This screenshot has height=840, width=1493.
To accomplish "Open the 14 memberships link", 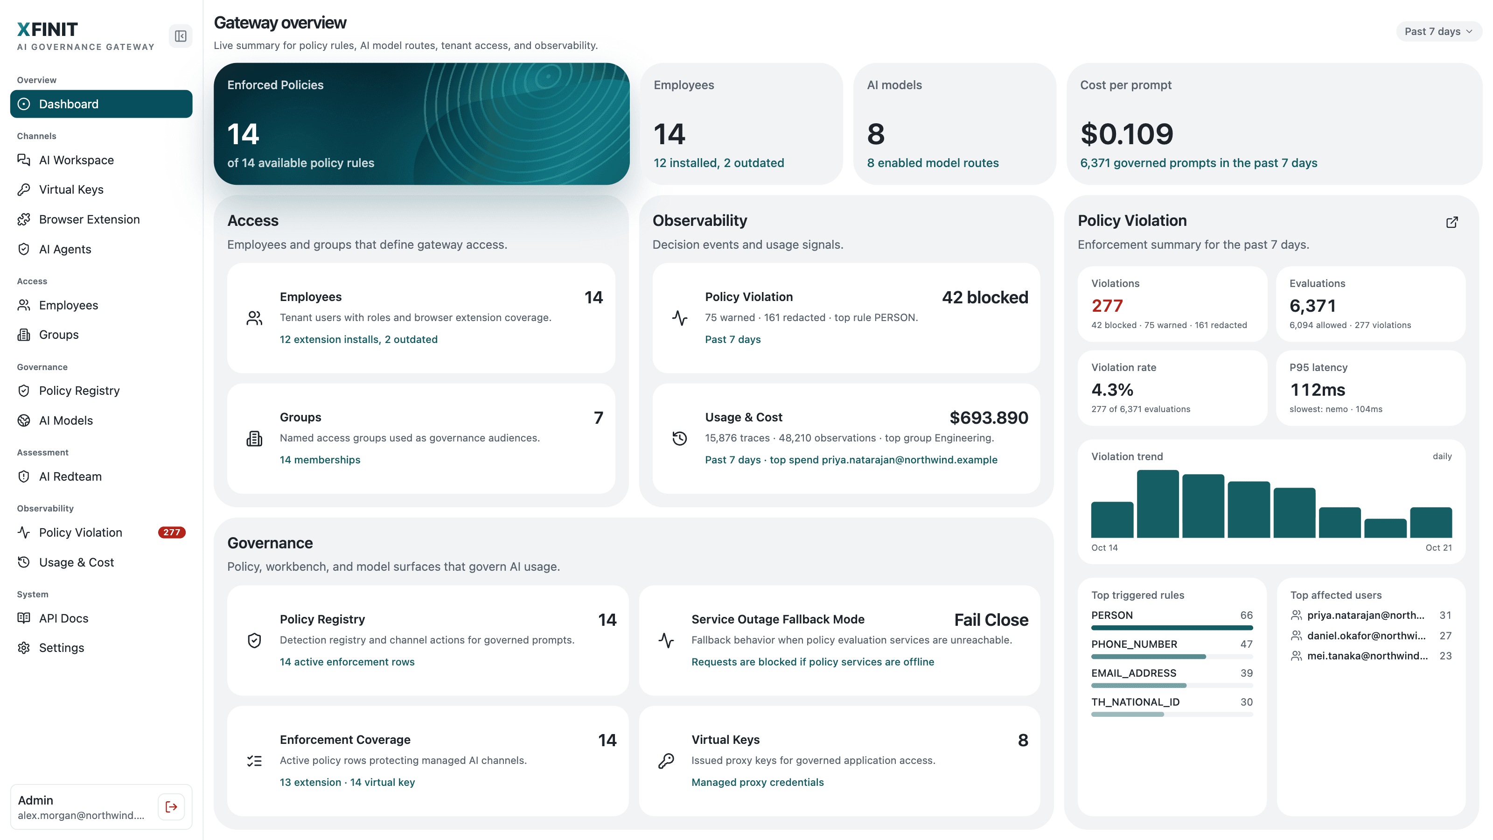I will [x=320, y=460].
